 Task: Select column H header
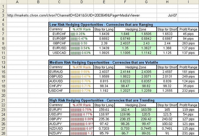click(x=167, y=2)
